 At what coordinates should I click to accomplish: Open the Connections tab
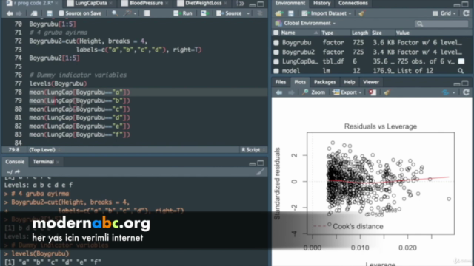pos(353,3)
